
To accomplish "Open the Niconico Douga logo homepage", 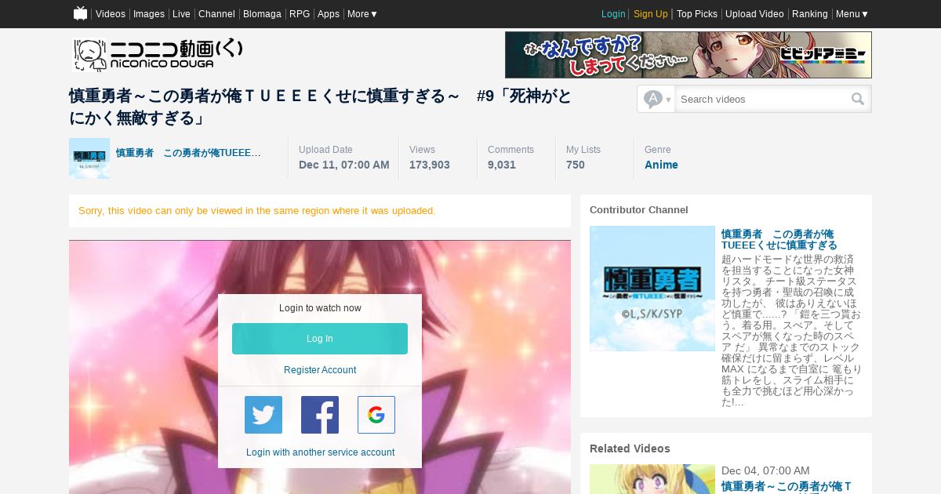I will 158,55.
